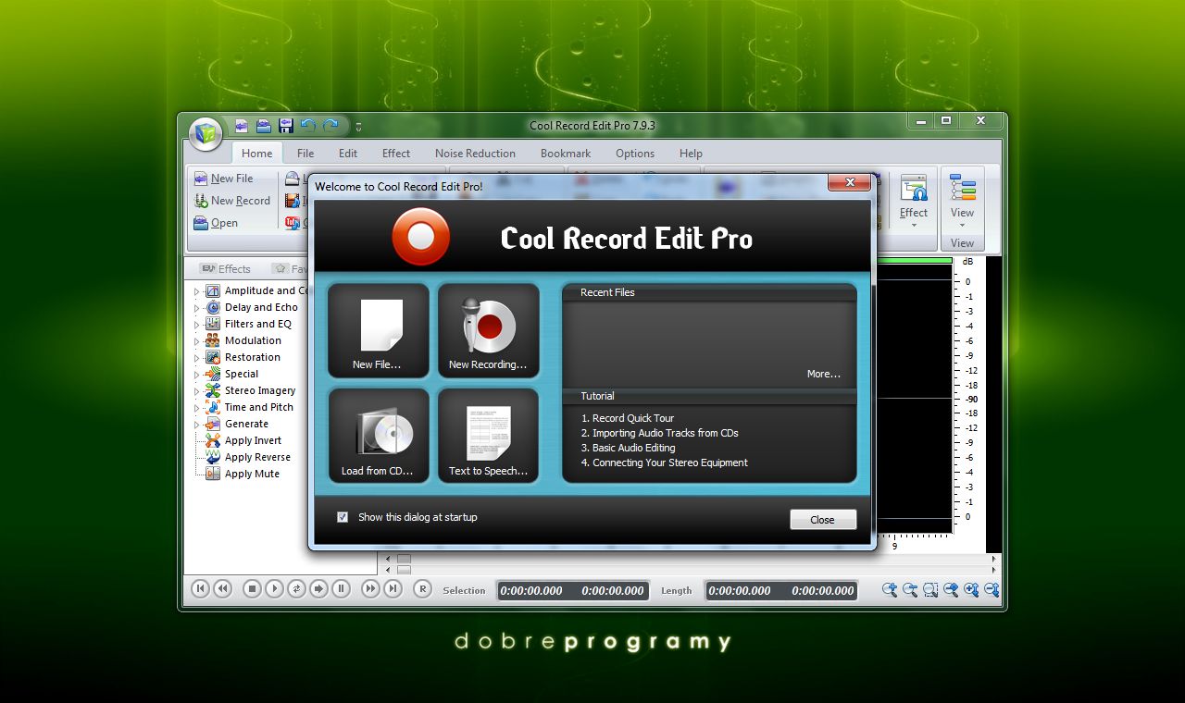Screen dimensions: 1185x703
Task: Click Close button in welcome dialog
Action: tap(823, 520)
